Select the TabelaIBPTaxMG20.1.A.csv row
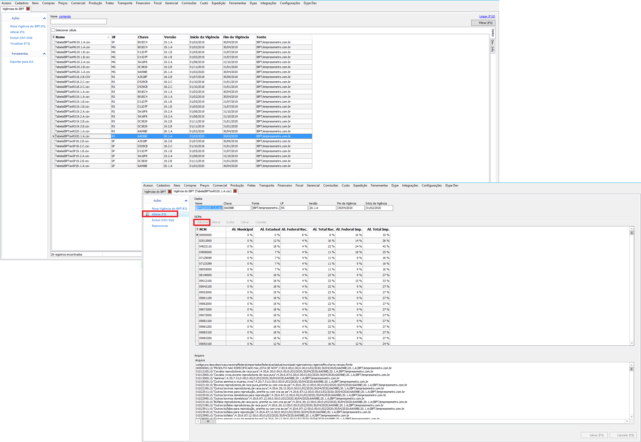This screenshot has height=442, width=641. (182, 72)
